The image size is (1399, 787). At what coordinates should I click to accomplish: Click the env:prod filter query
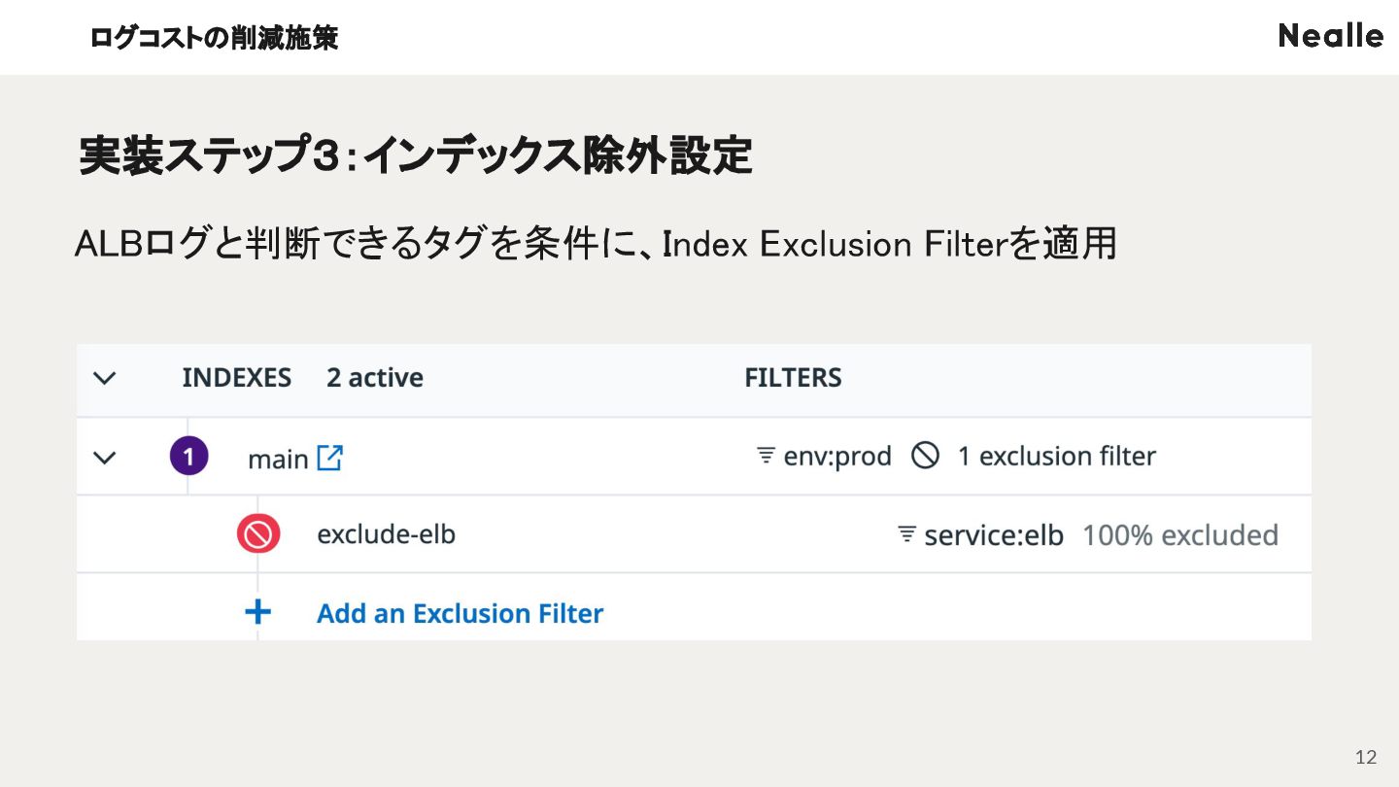click(x=837, y=457)
